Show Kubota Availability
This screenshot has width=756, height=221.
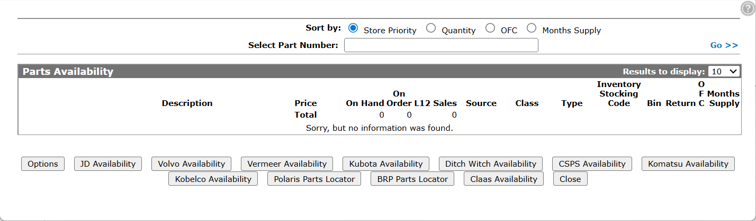pos(386,164)
